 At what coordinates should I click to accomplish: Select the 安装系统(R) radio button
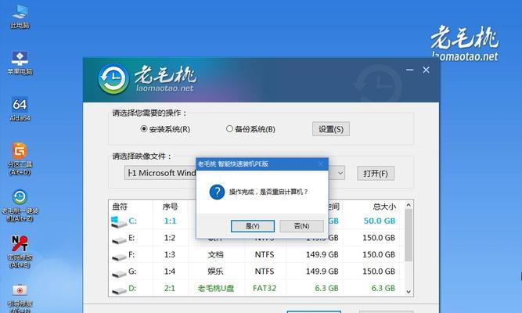[144, 128]
